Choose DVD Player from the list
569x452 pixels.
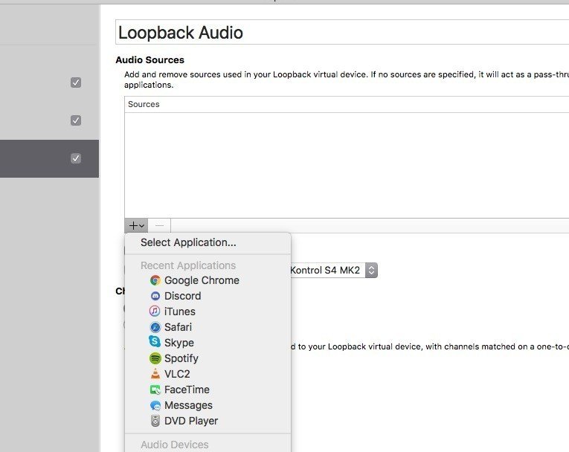[x=208, y=421]
